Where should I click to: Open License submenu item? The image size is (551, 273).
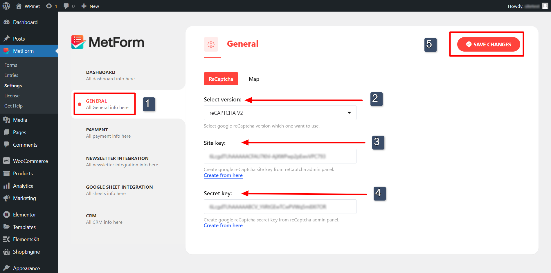12,96
